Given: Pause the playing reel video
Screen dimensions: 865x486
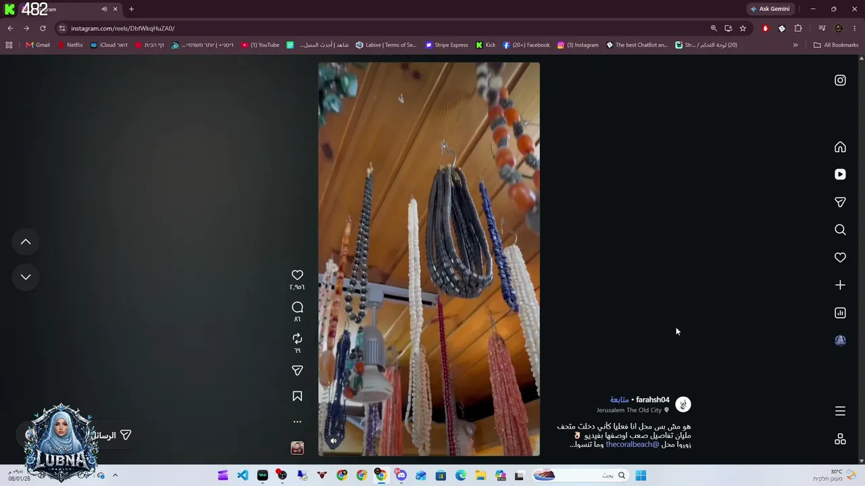Looking at the screenshot, I should pos(429,259).
